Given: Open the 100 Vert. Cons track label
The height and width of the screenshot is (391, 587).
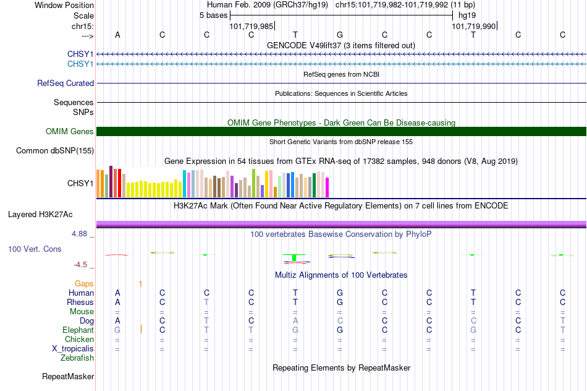Looking at the screenshot, I should (35, 249).
